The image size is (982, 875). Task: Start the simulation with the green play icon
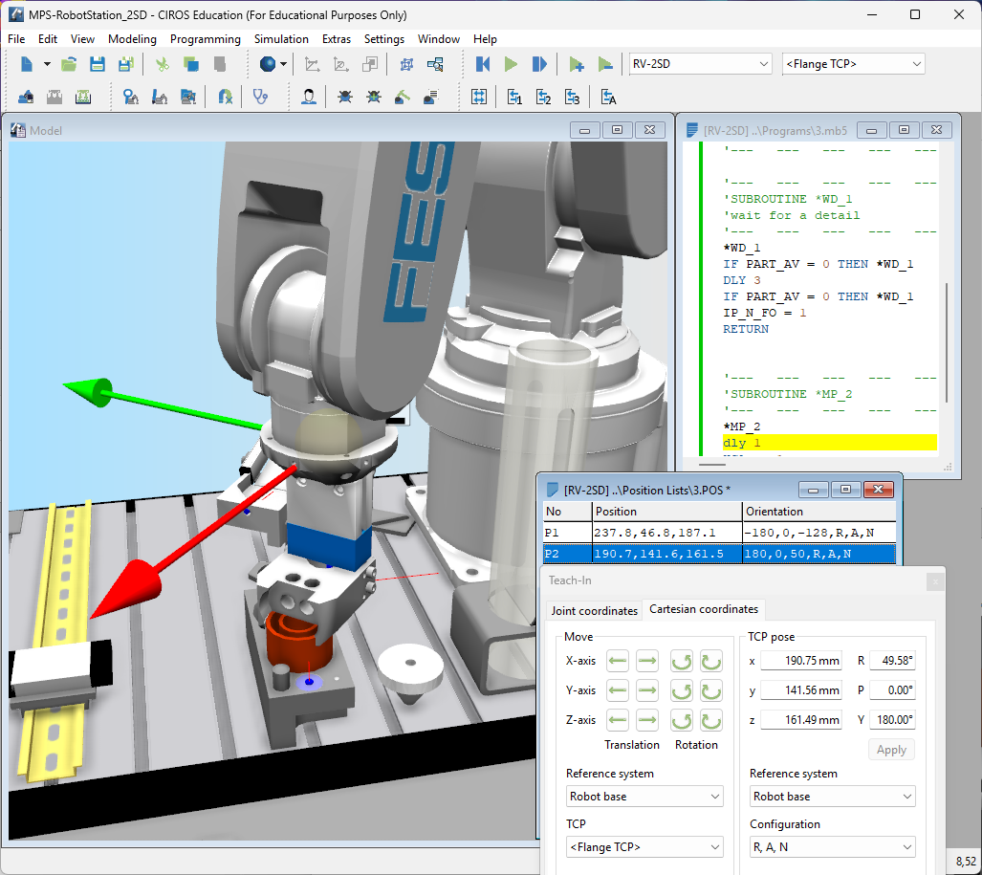[x=511, y=64]
